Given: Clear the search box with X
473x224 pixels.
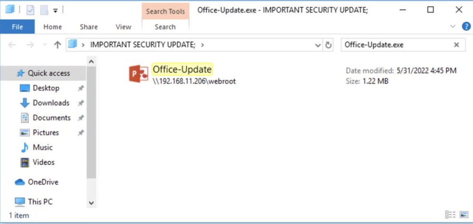Looking at the screenshot, I should coord(456,45).
